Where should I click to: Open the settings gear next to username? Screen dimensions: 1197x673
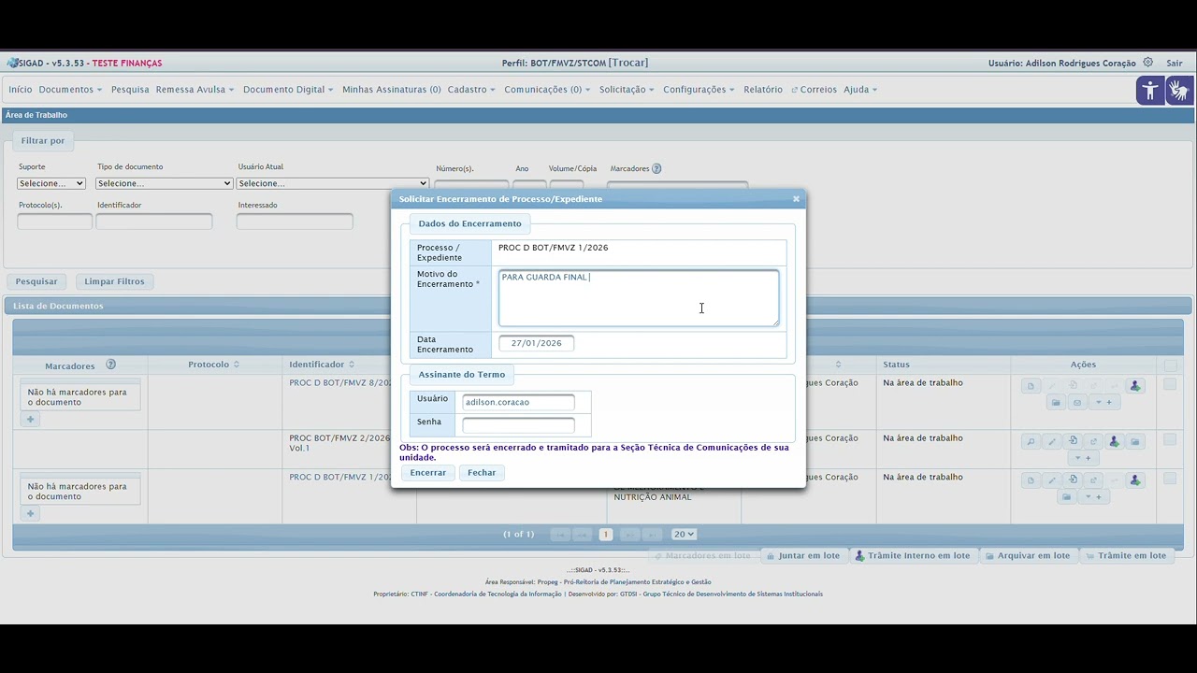(1147, 63)
